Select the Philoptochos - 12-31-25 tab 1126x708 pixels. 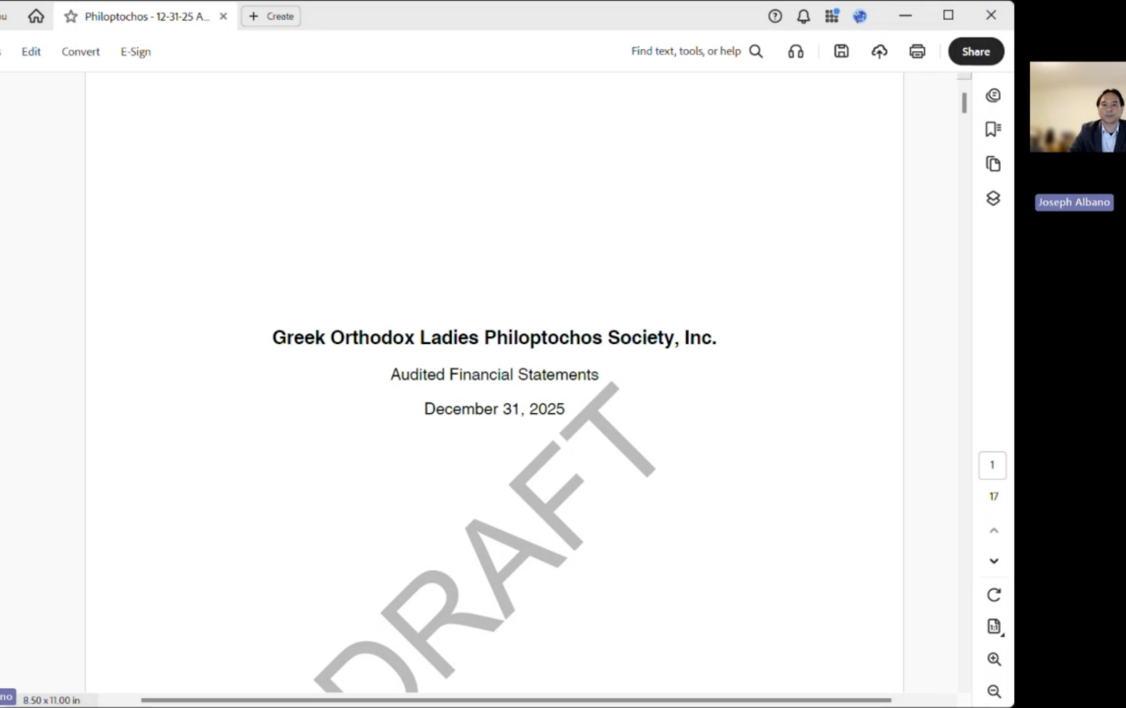pyautogui.click(x=147, y=16)
